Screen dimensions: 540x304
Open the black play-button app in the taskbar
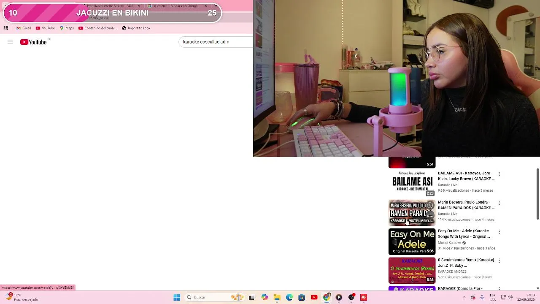coord(339,297)
